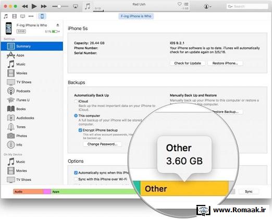Click the Photos camera icon
272x219 pixels.
(11, 136)
